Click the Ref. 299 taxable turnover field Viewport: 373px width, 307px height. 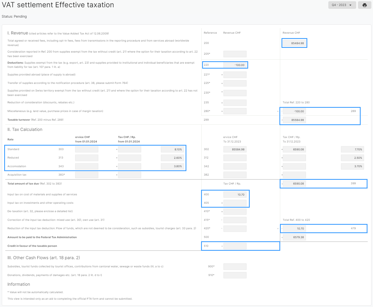pyautogui.click(x=294, y=120)
